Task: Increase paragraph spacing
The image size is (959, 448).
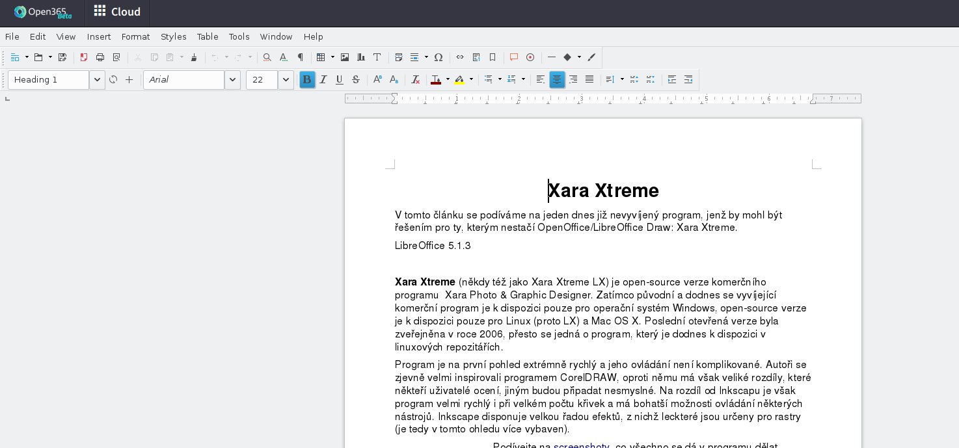Action: [x=634, y=79]
